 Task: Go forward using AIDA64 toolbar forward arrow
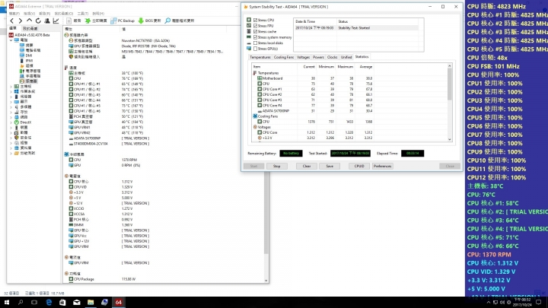pyautogui.click(x=21, y=21)
